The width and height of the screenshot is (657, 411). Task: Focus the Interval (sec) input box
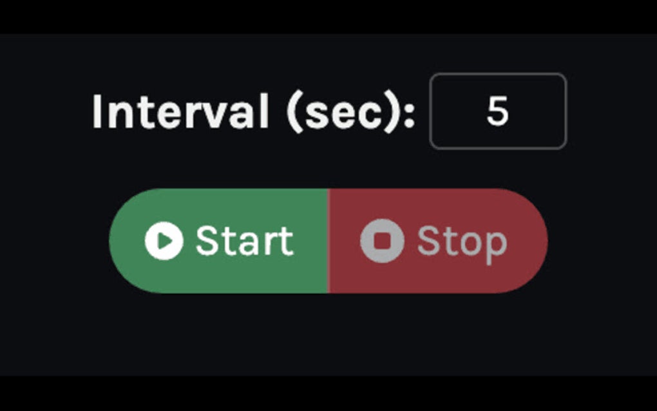pos(498,111)
